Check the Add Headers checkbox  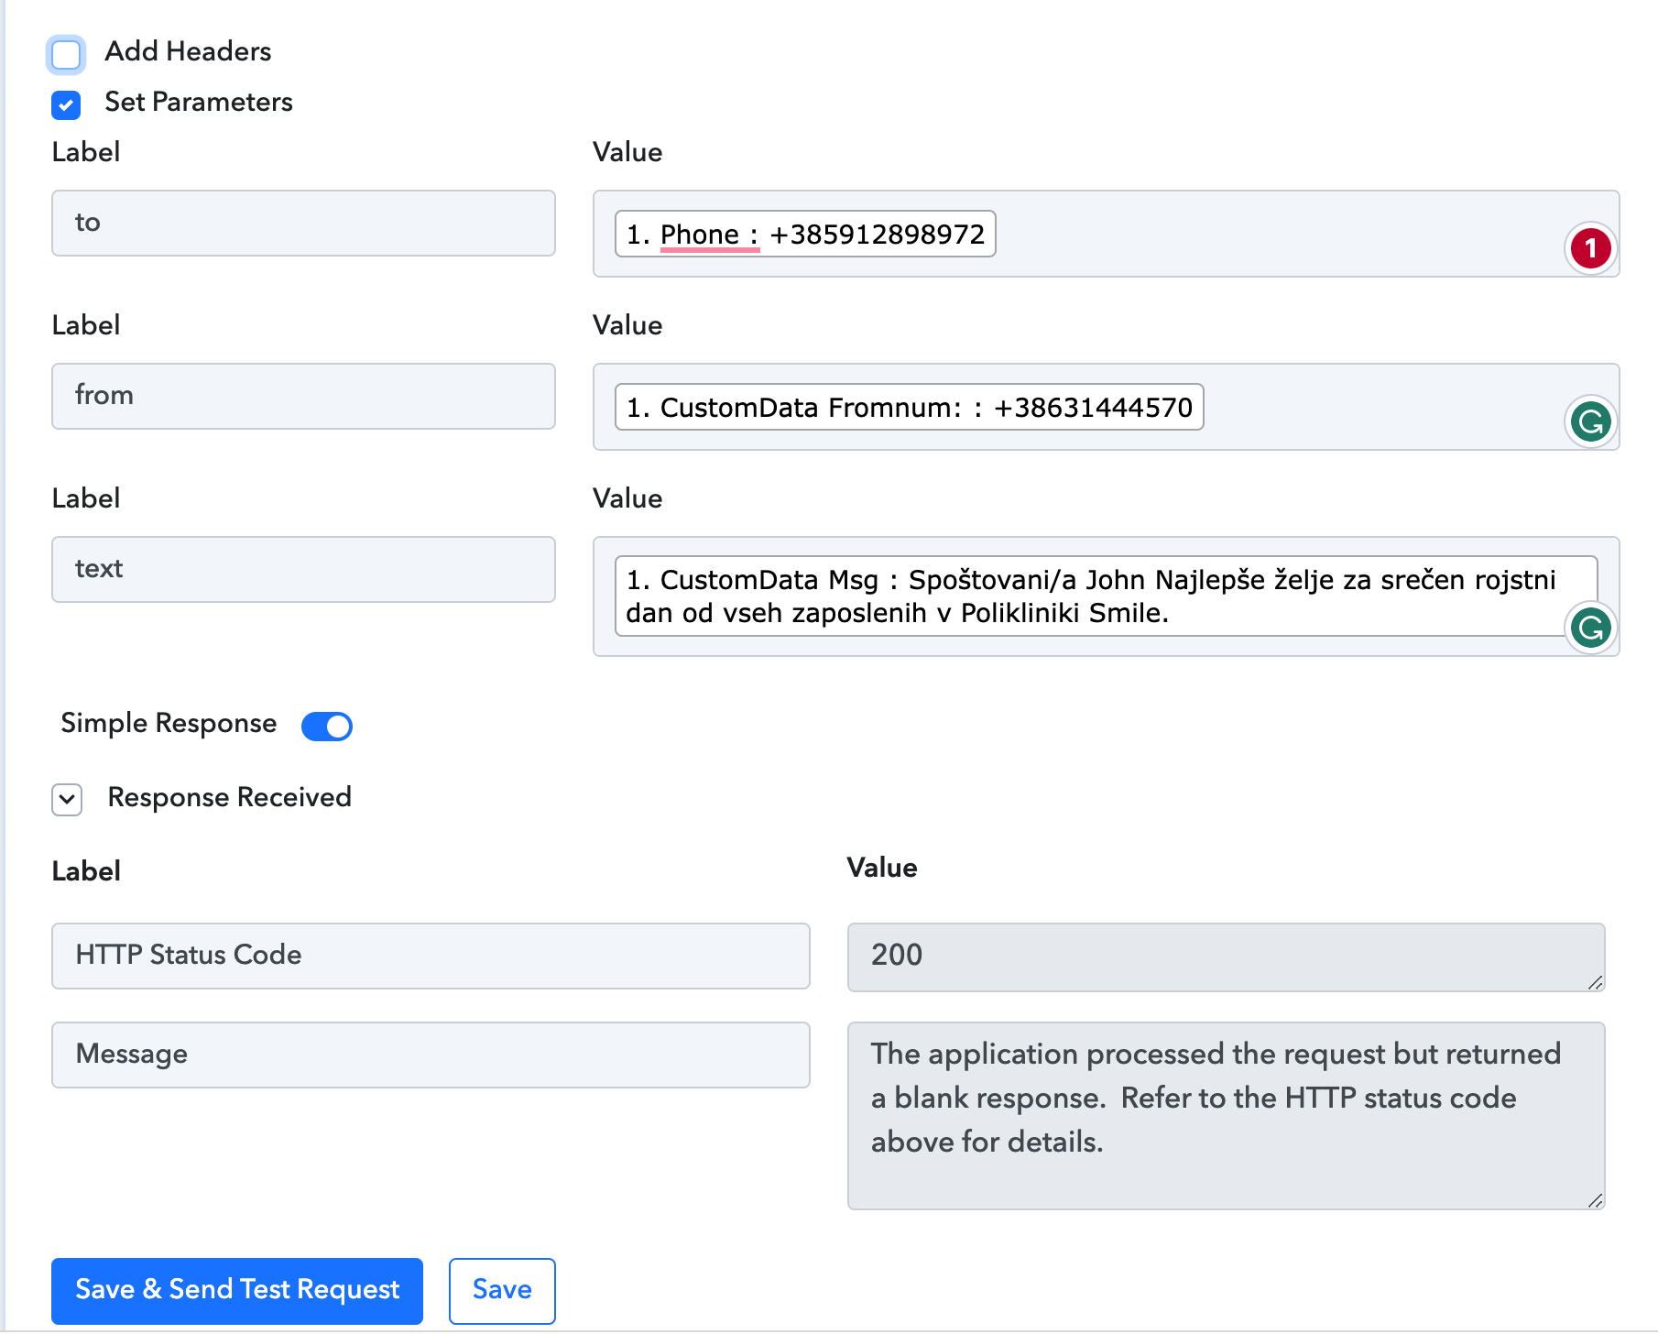(x=66, y=54)
